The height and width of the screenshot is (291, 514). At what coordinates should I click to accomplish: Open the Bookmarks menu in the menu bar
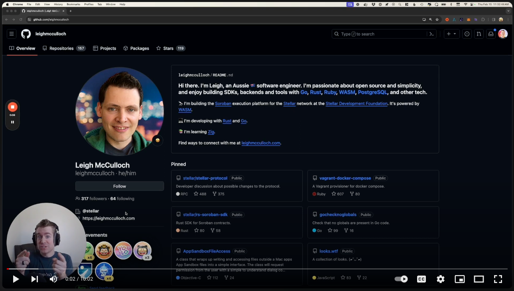[73, 4]
